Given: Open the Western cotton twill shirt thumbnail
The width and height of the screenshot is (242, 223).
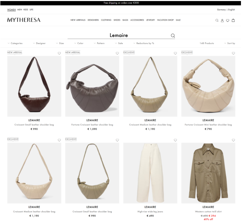Looking at the screenshot, I should [208, 173].
